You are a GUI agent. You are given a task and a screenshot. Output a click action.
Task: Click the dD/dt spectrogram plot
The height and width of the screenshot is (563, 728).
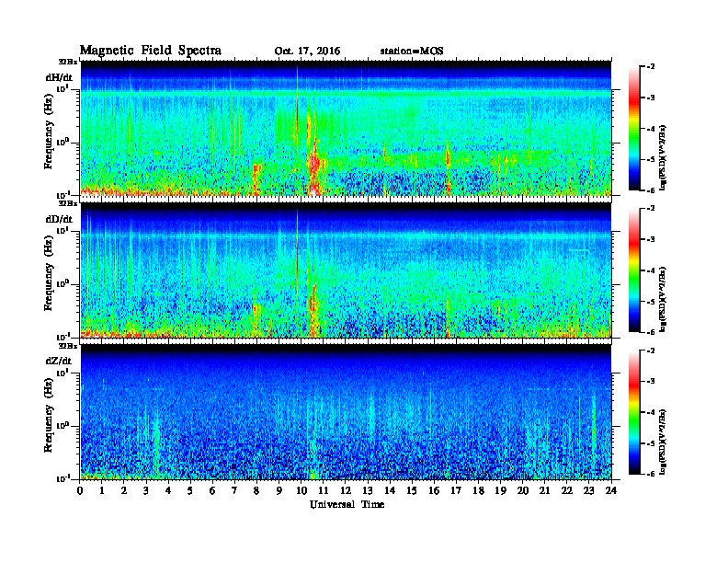(x=346, y=270)
